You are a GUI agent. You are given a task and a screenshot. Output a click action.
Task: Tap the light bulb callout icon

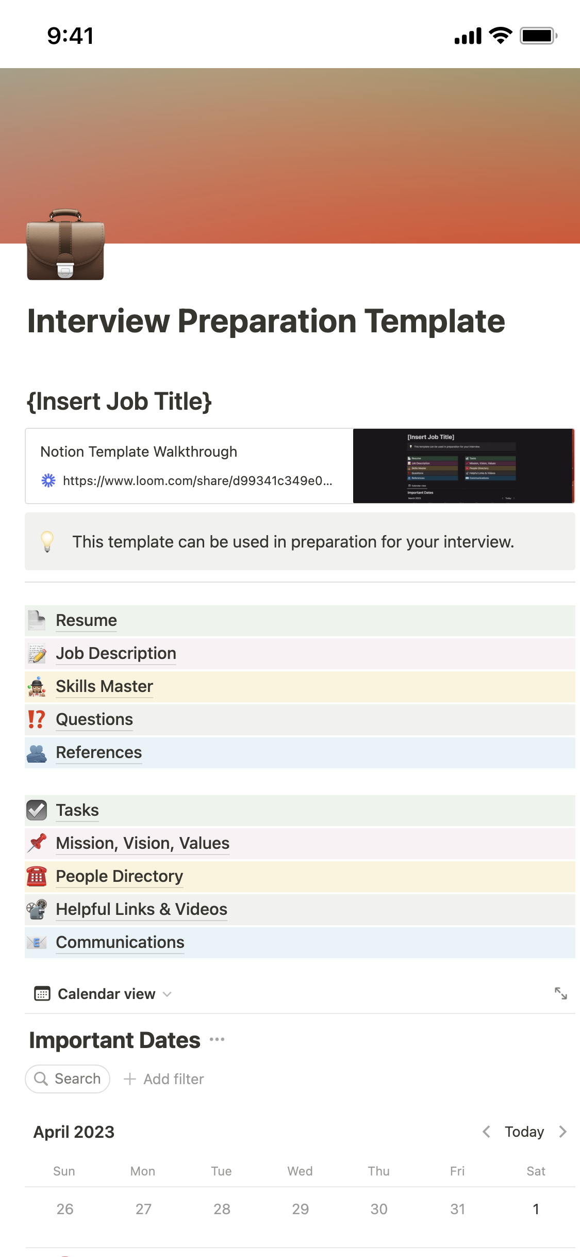tap(47, 542)
